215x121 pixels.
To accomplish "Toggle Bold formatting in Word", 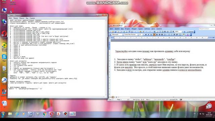I will tap(146, 35).
